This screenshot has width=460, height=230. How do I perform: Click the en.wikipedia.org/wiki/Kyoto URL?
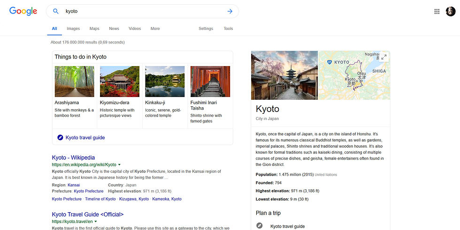84,165
